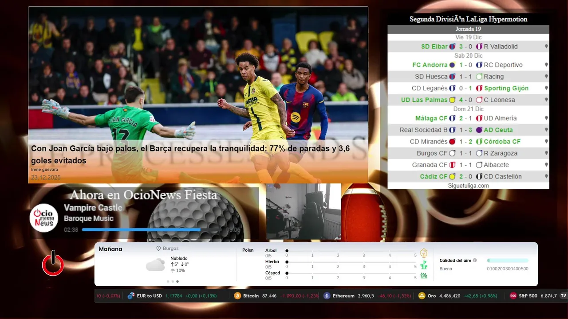Click the Oro gold icon in ticker

point(422,296)
